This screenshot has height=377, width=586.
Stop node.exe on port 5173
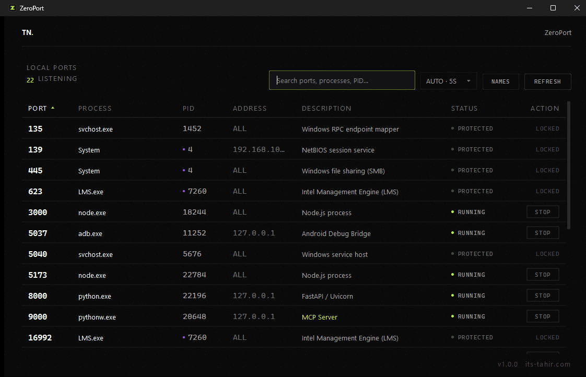tap(543, 275)
